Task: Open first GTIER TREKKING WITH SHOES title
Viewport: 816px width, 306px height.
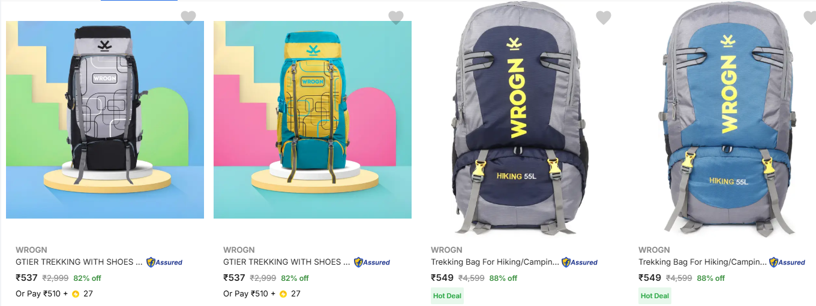Action: point(79,262)
